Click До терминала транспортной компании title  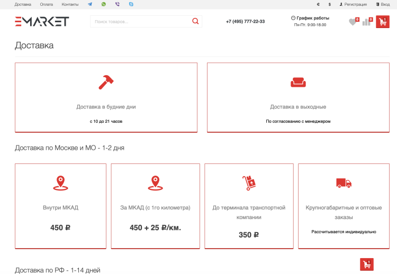(x=249, y=213)
